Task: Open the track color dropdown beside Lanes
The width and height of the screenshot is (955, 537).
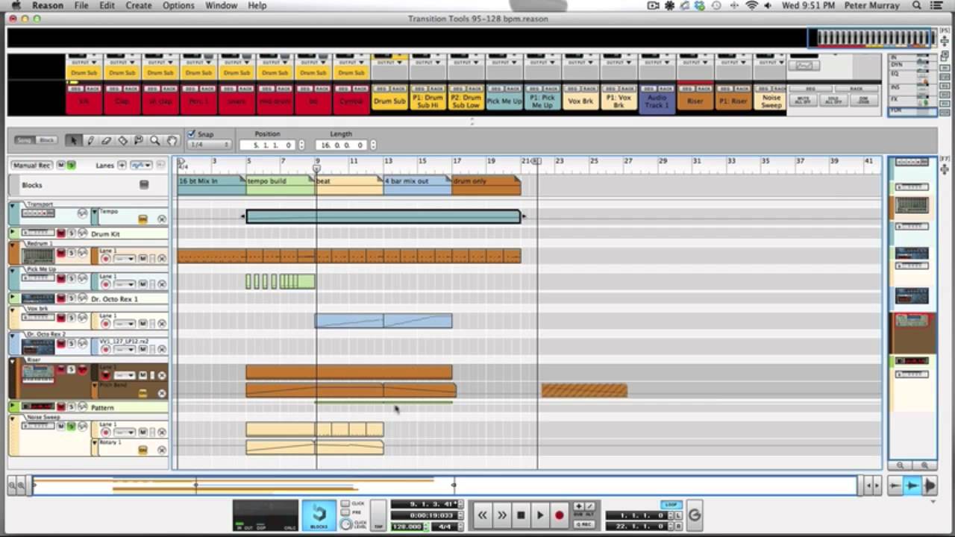Action: (x=141, y=165)
